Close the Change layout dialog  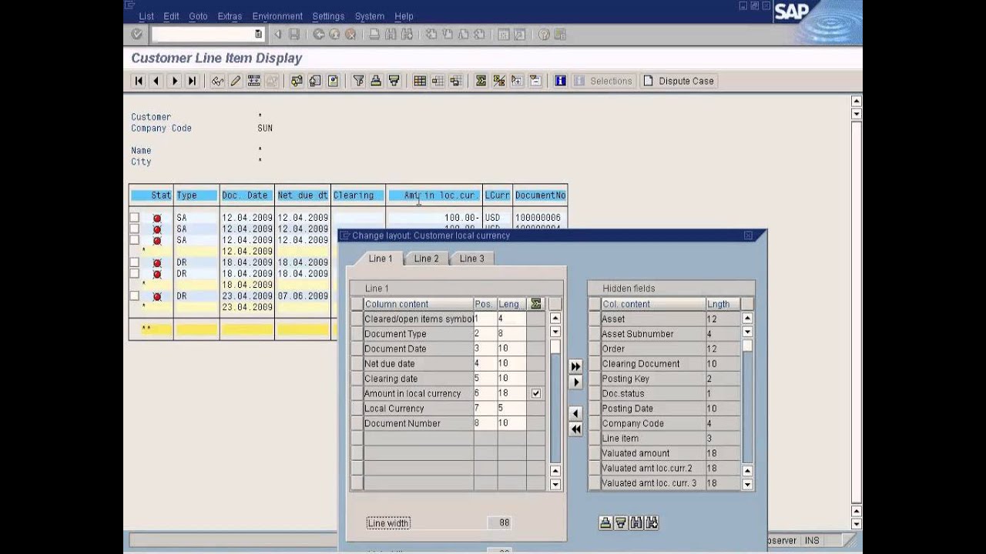click(x=748, y=235)
